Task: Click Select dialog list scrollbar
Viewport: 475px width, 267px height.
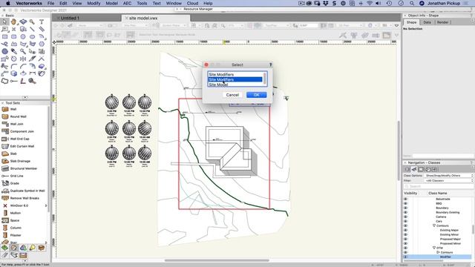Action: (x=265, y=79)
